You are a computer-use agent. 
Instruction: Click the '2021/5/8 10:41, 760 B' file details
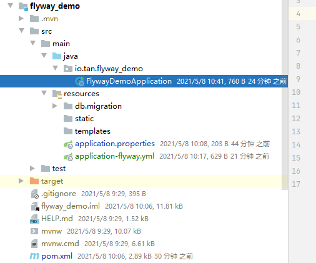click(211, 81)
